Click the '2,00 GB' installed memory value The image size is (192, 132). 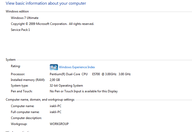point(55,80)
